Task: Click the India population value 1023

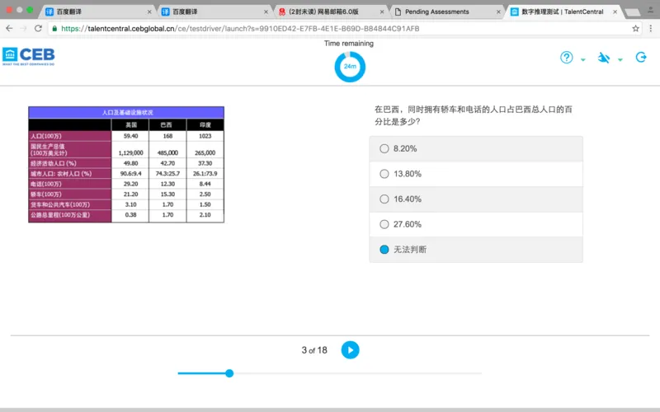Action: click(x=205, y=136)
